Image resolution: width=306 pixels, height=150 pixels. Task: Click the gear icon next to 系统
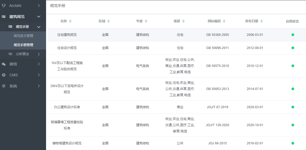4,86
